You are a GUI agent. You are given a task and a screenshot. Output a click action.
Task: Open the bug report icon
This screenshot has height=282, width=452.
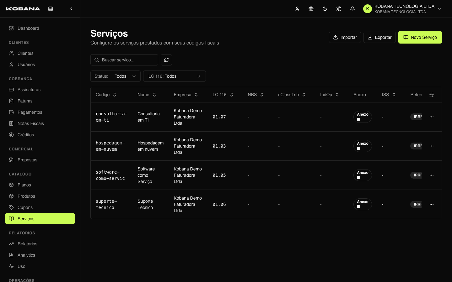point(339,9)
